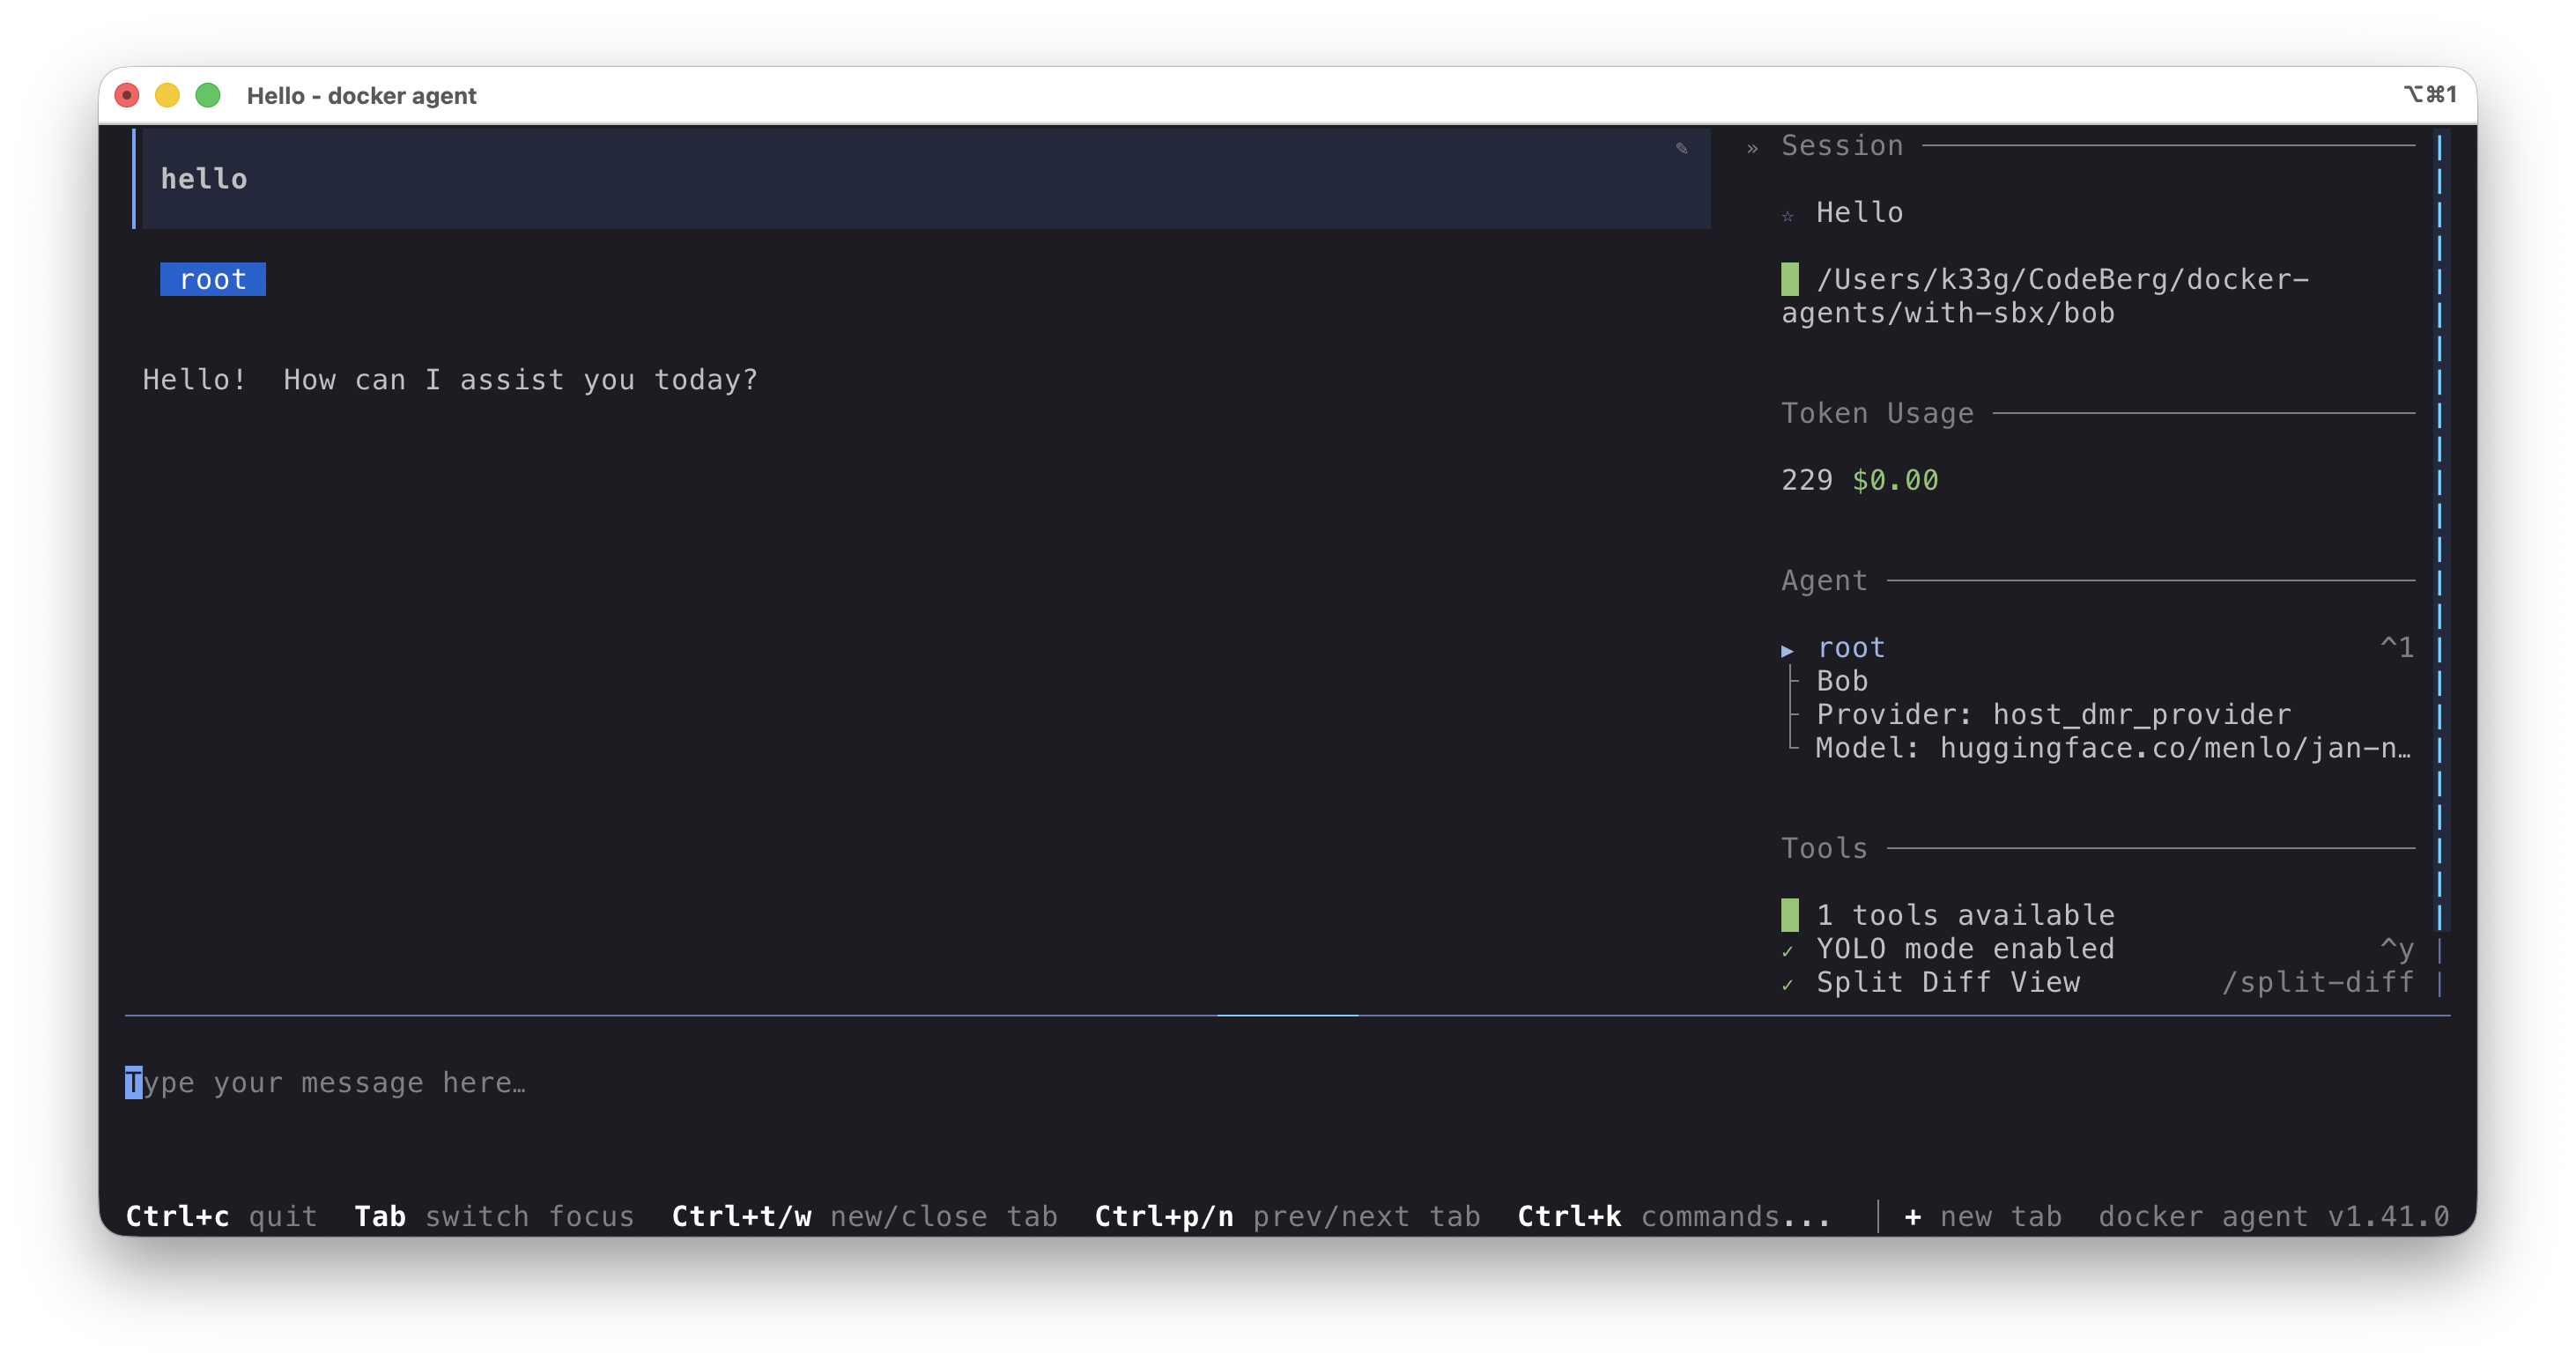The width and height of the screenshot is (2576, 1367).
Task: Click Ctrl+p/n prev/next tab hint
Action: tap(1286, 1216)
